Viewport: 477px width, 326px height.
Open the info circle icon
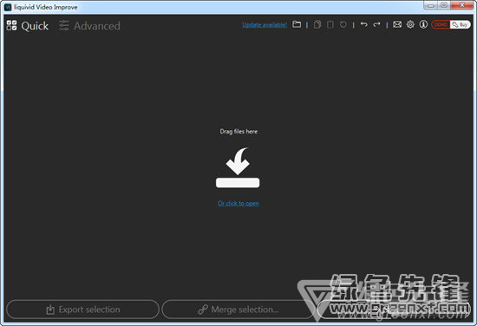(423, 24)
